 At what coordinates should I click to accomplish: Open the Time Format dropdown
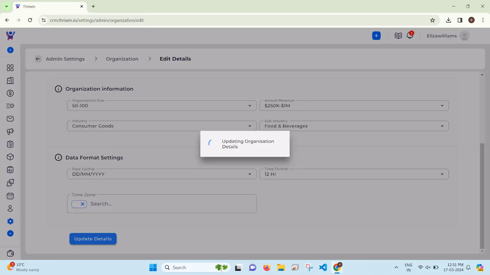coord(354,174)
